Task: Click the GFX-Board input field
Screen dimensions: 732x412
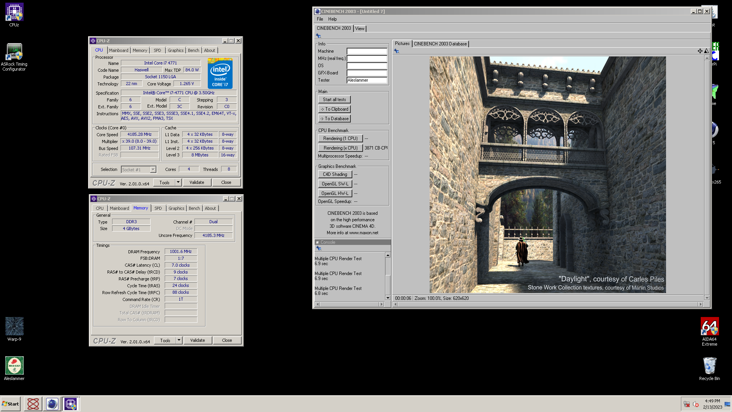Action: click(x=367, y=73)
